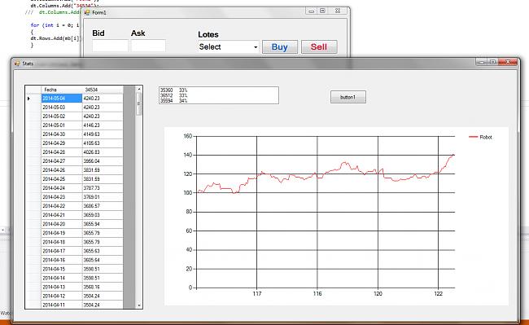Click the value cell 3686.57
The height and width of the screenshot is (325, 529).
103,206
